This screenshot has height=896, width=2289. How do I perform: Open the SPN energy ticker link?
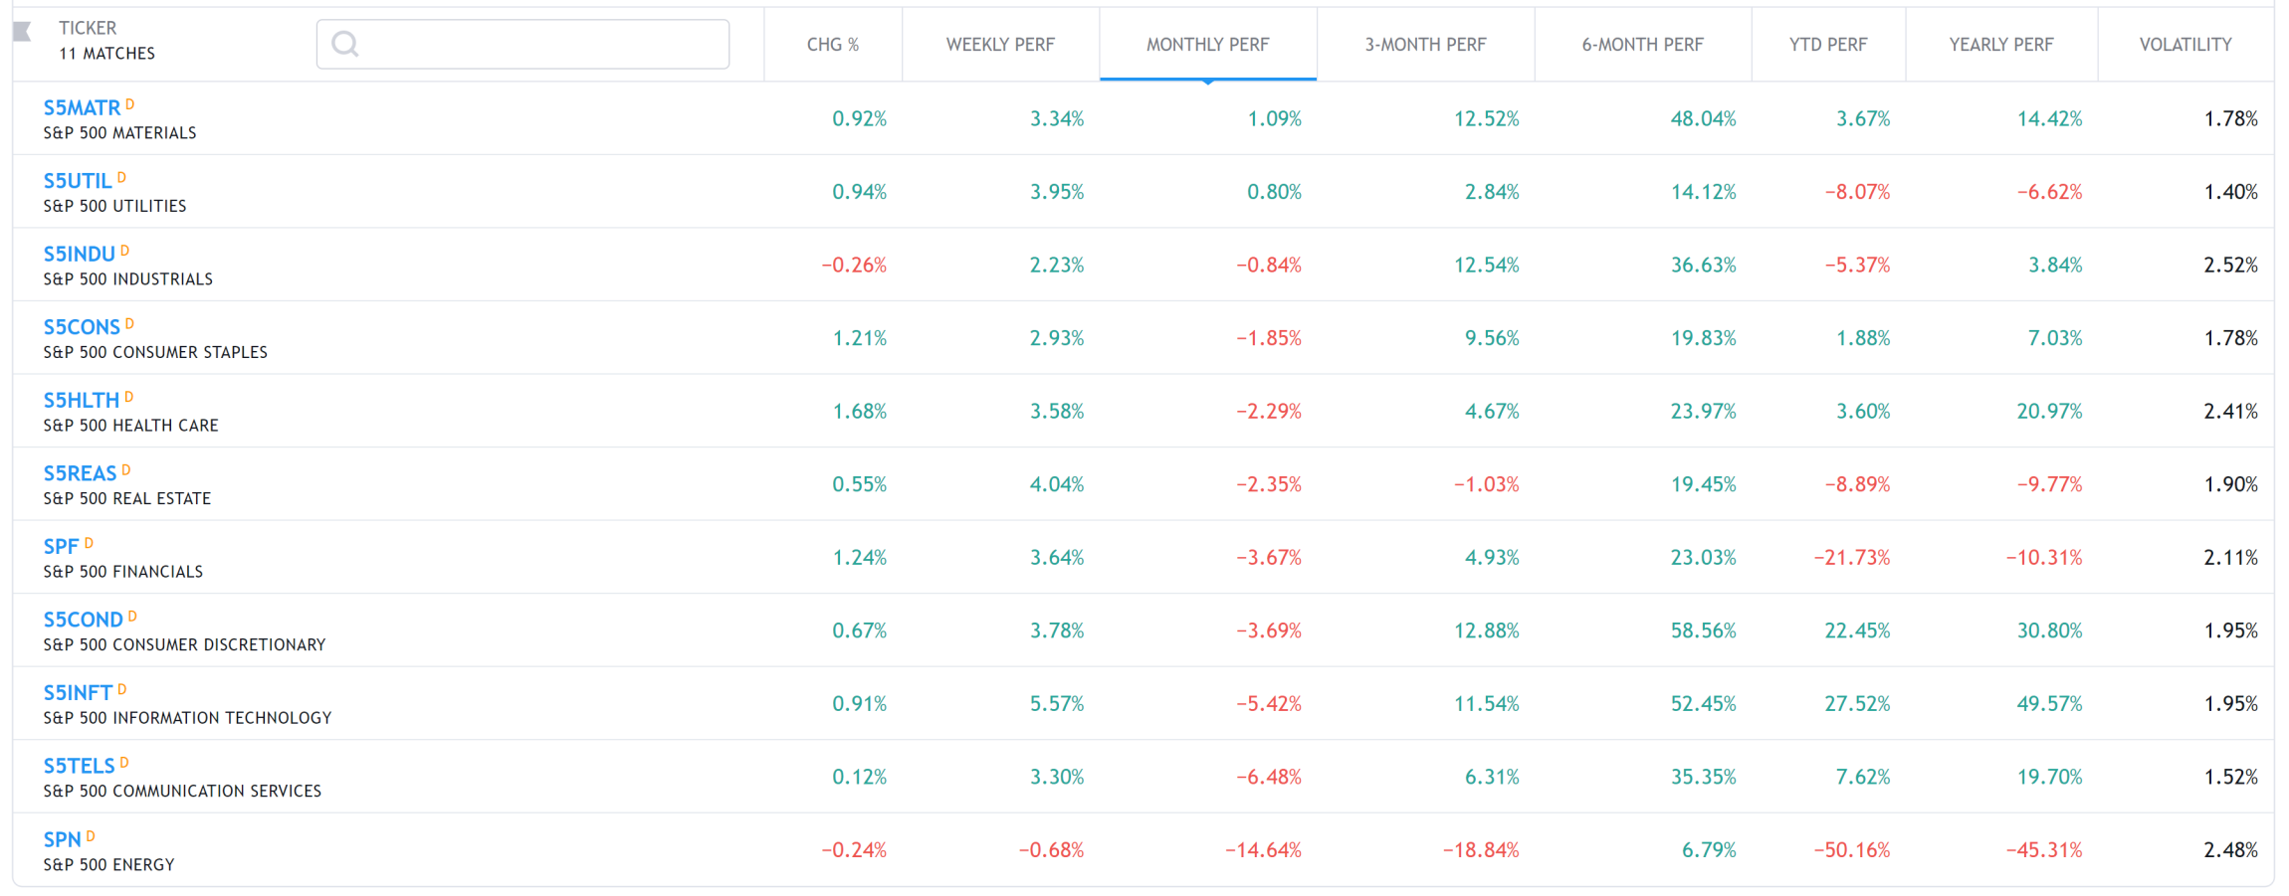coord(62,839)
